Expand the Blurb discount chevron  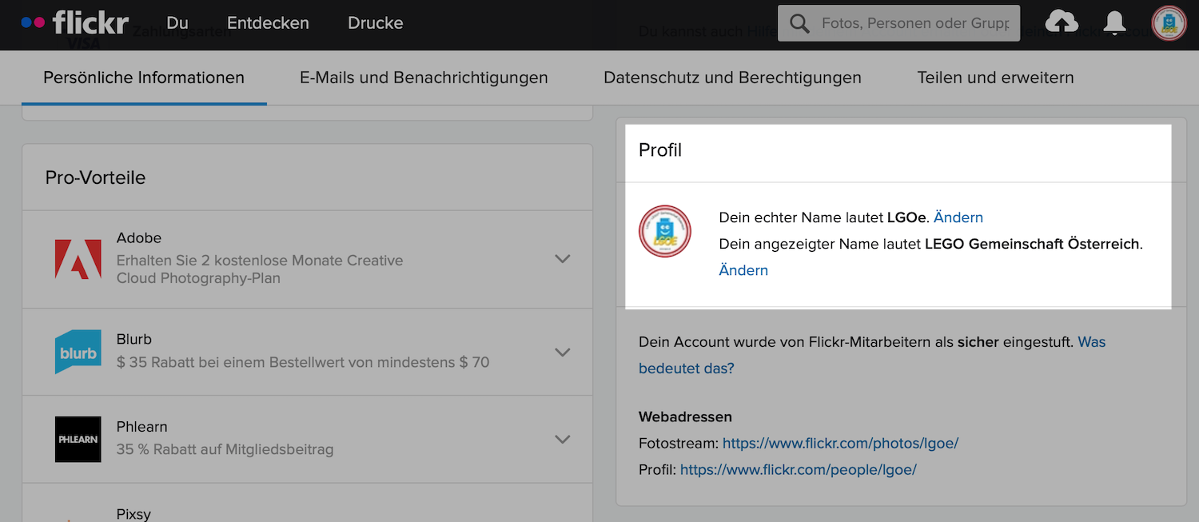click(x=563, y=353)
